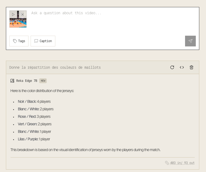Image resolution: width=206 pixels, height=172 pixels.
Task: Select the Caption button
Action: tap(43, 41)
